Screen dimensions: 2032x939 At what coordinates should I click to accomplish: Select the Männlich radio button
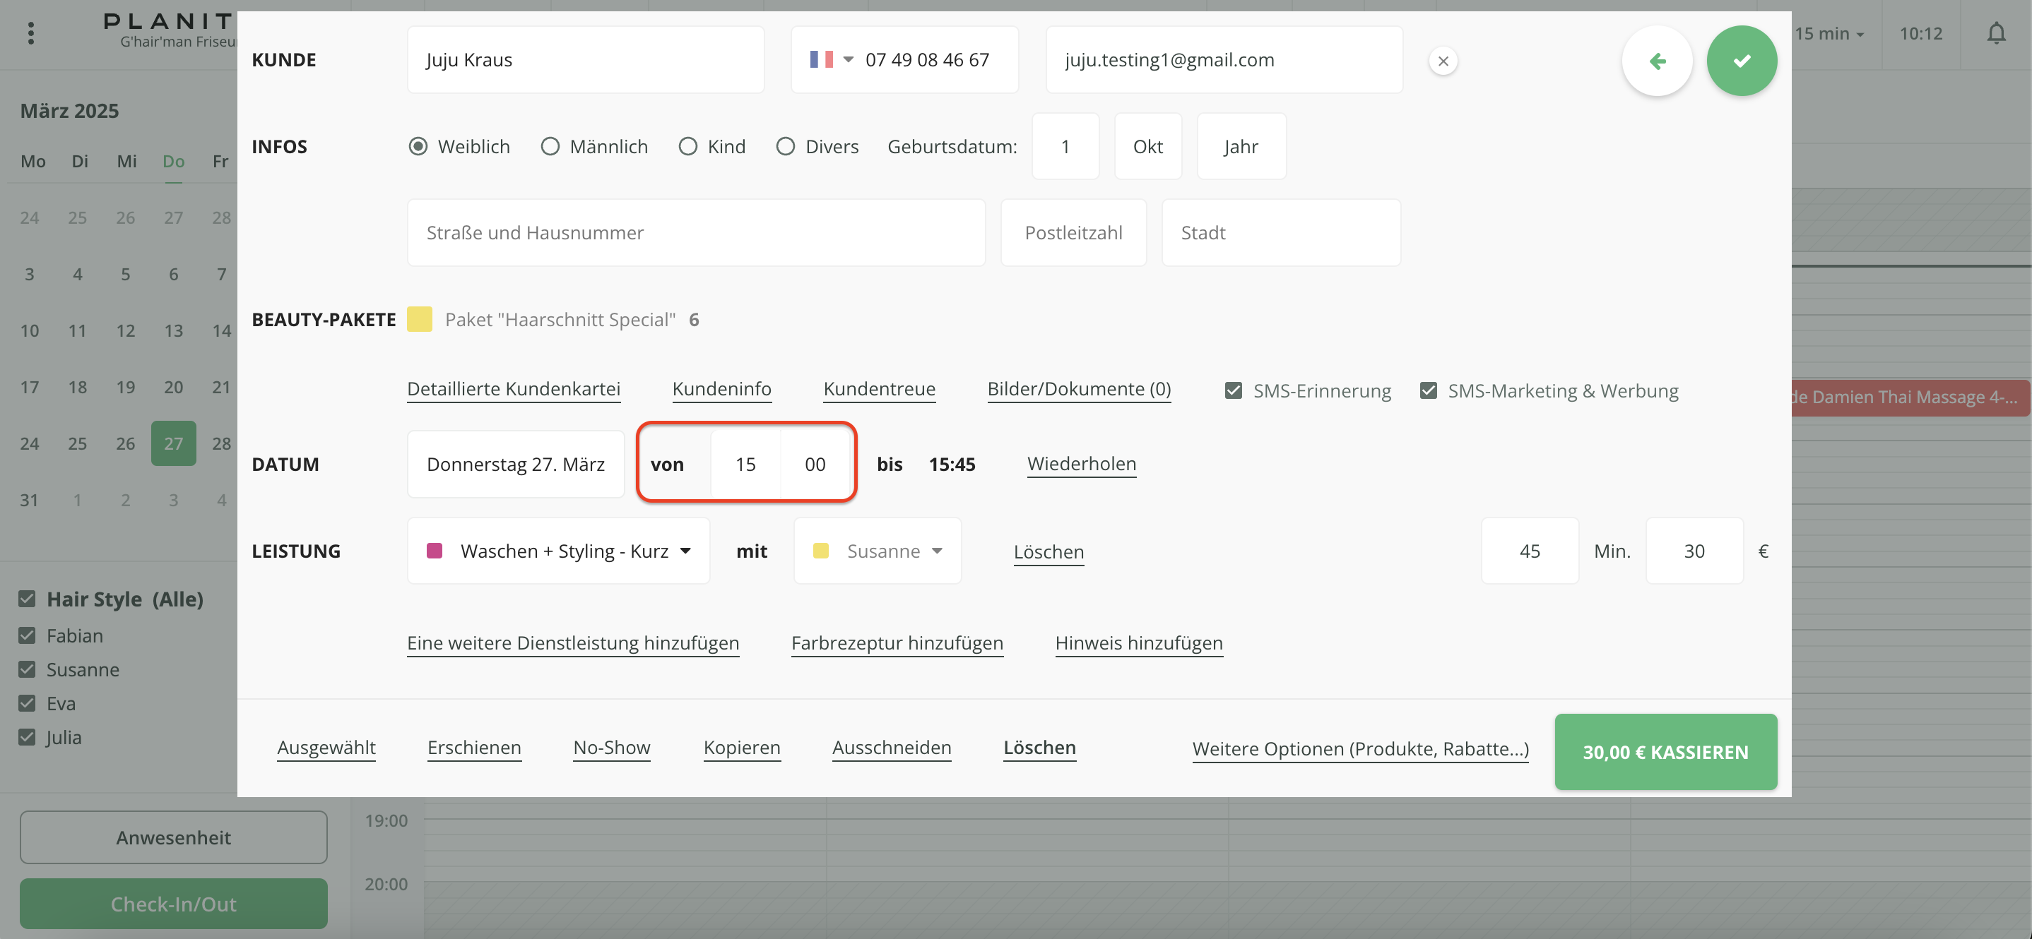pos(550,147)
